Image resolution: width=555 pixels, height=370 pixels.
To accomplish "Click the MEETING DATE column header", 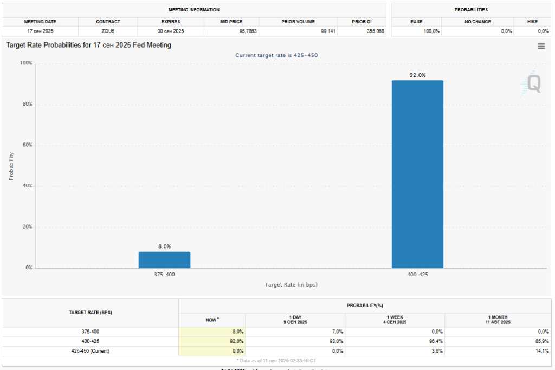I will click(x=40, y=22).
